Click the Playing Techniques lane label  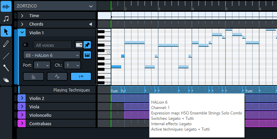click(72, 90)
